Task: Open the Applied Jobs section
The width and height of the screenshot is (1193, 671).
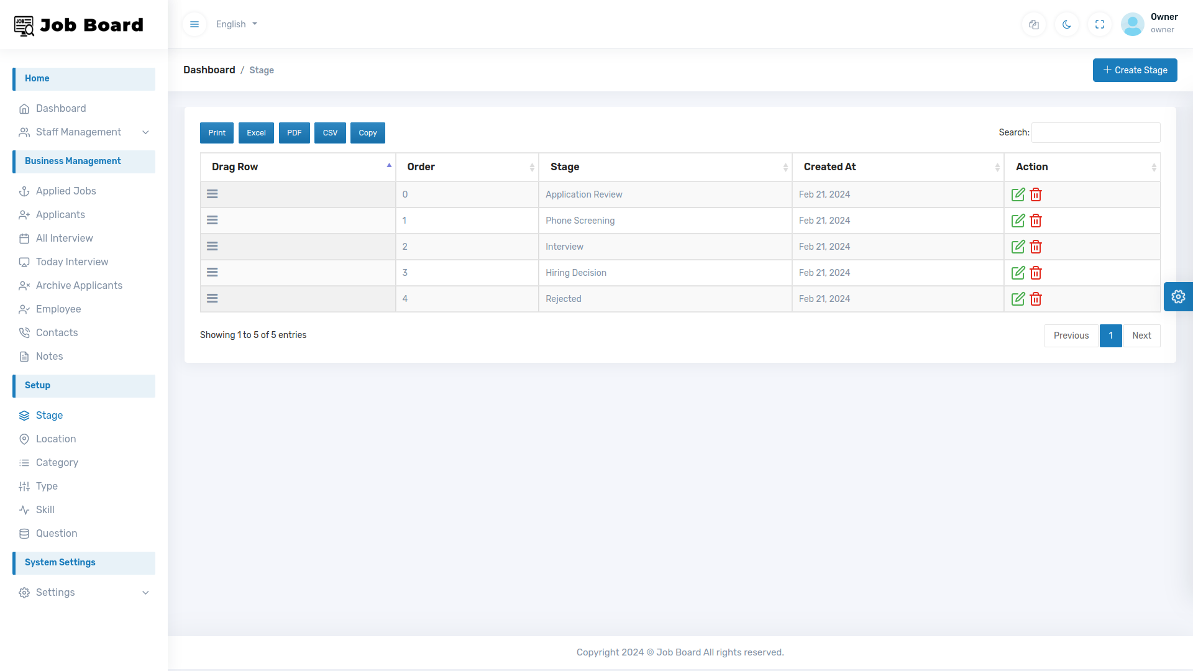Action: (65, 191)
